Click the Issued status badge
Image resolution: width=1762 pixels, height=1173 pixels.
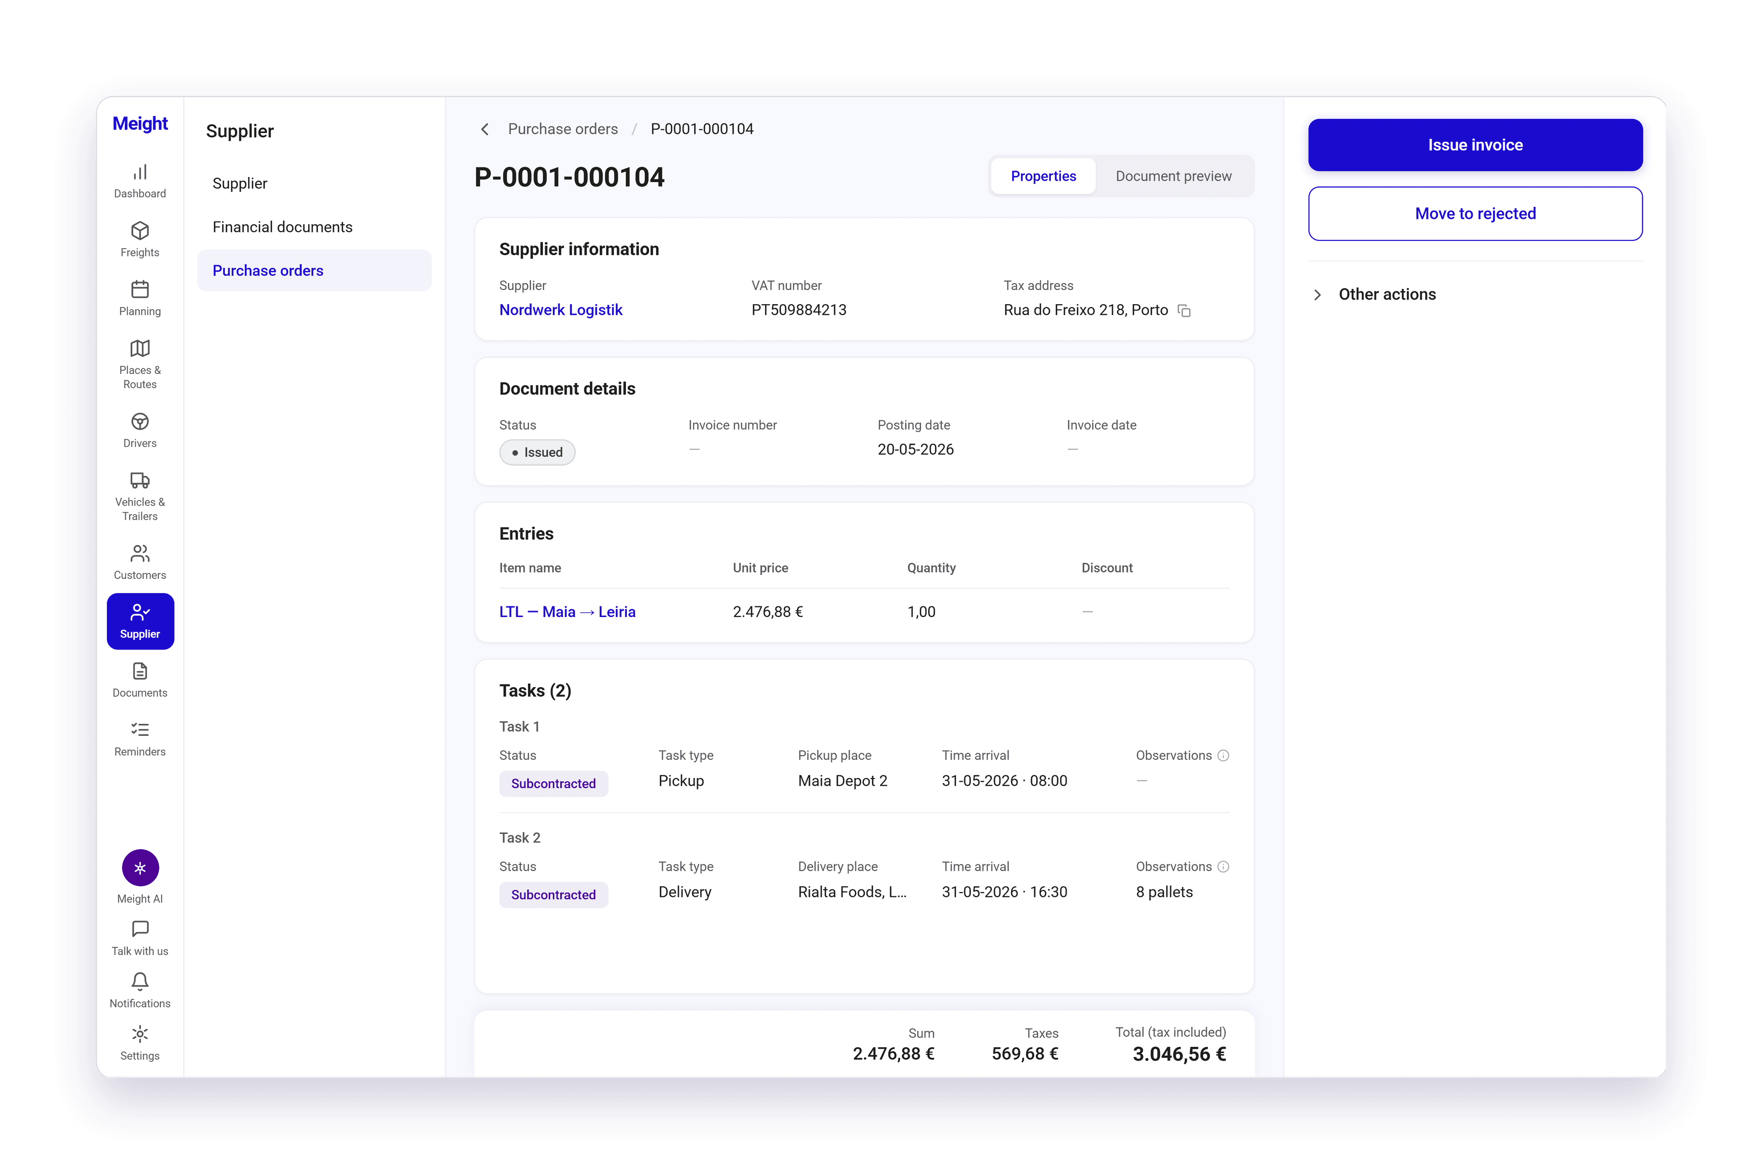point(537,452)
